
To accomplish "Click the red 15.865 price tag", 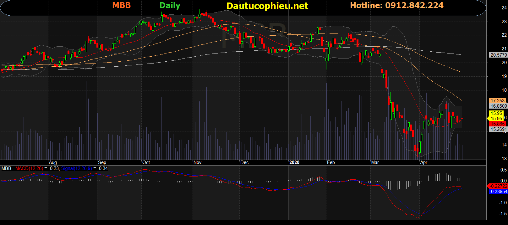I will click(x=498, y=124).
